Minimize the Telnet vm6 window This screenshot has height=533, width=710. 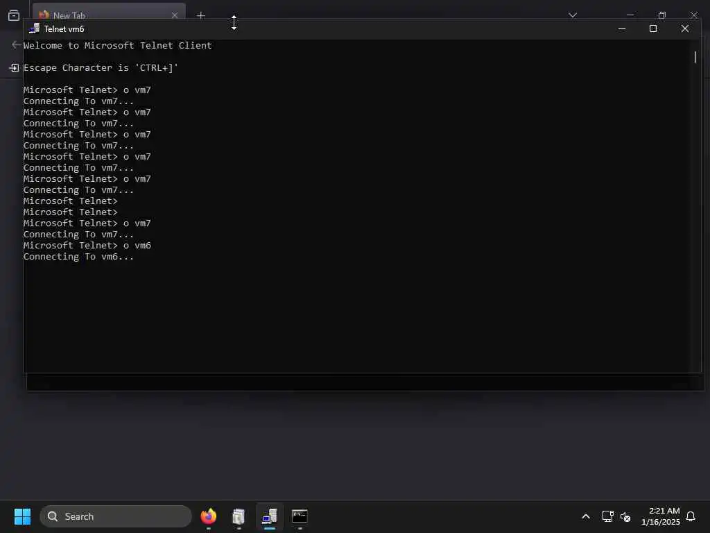[622, 29]
